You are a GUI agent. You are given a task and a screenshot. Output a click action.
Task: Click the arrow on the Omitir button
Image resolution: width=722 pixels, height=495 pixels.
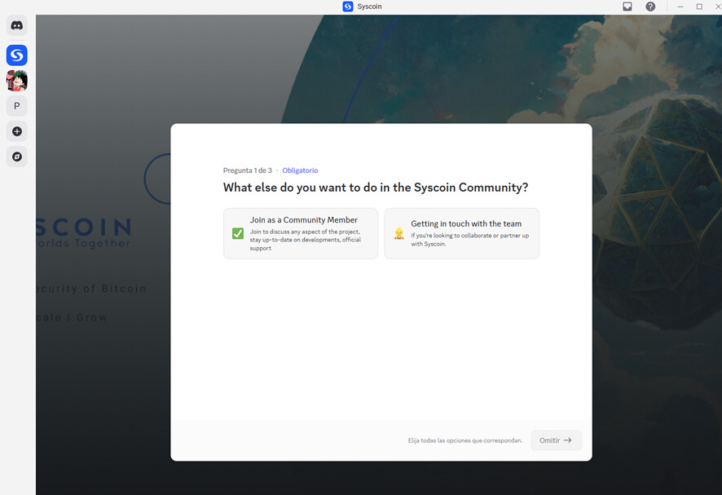[x=568, y=440]
